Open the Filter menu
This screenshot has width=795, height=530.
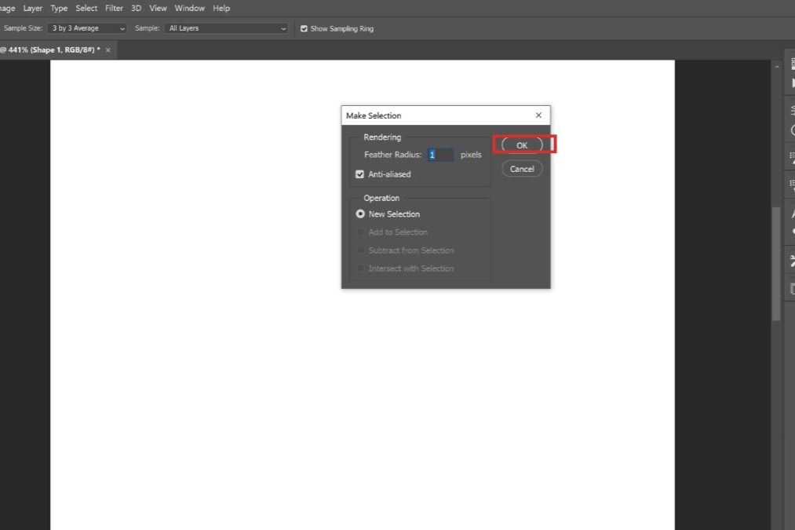114,8
